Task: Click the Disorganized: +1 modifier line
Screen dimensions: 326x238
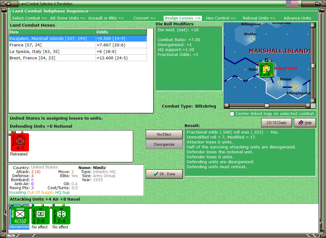Action: pos(175,45)
